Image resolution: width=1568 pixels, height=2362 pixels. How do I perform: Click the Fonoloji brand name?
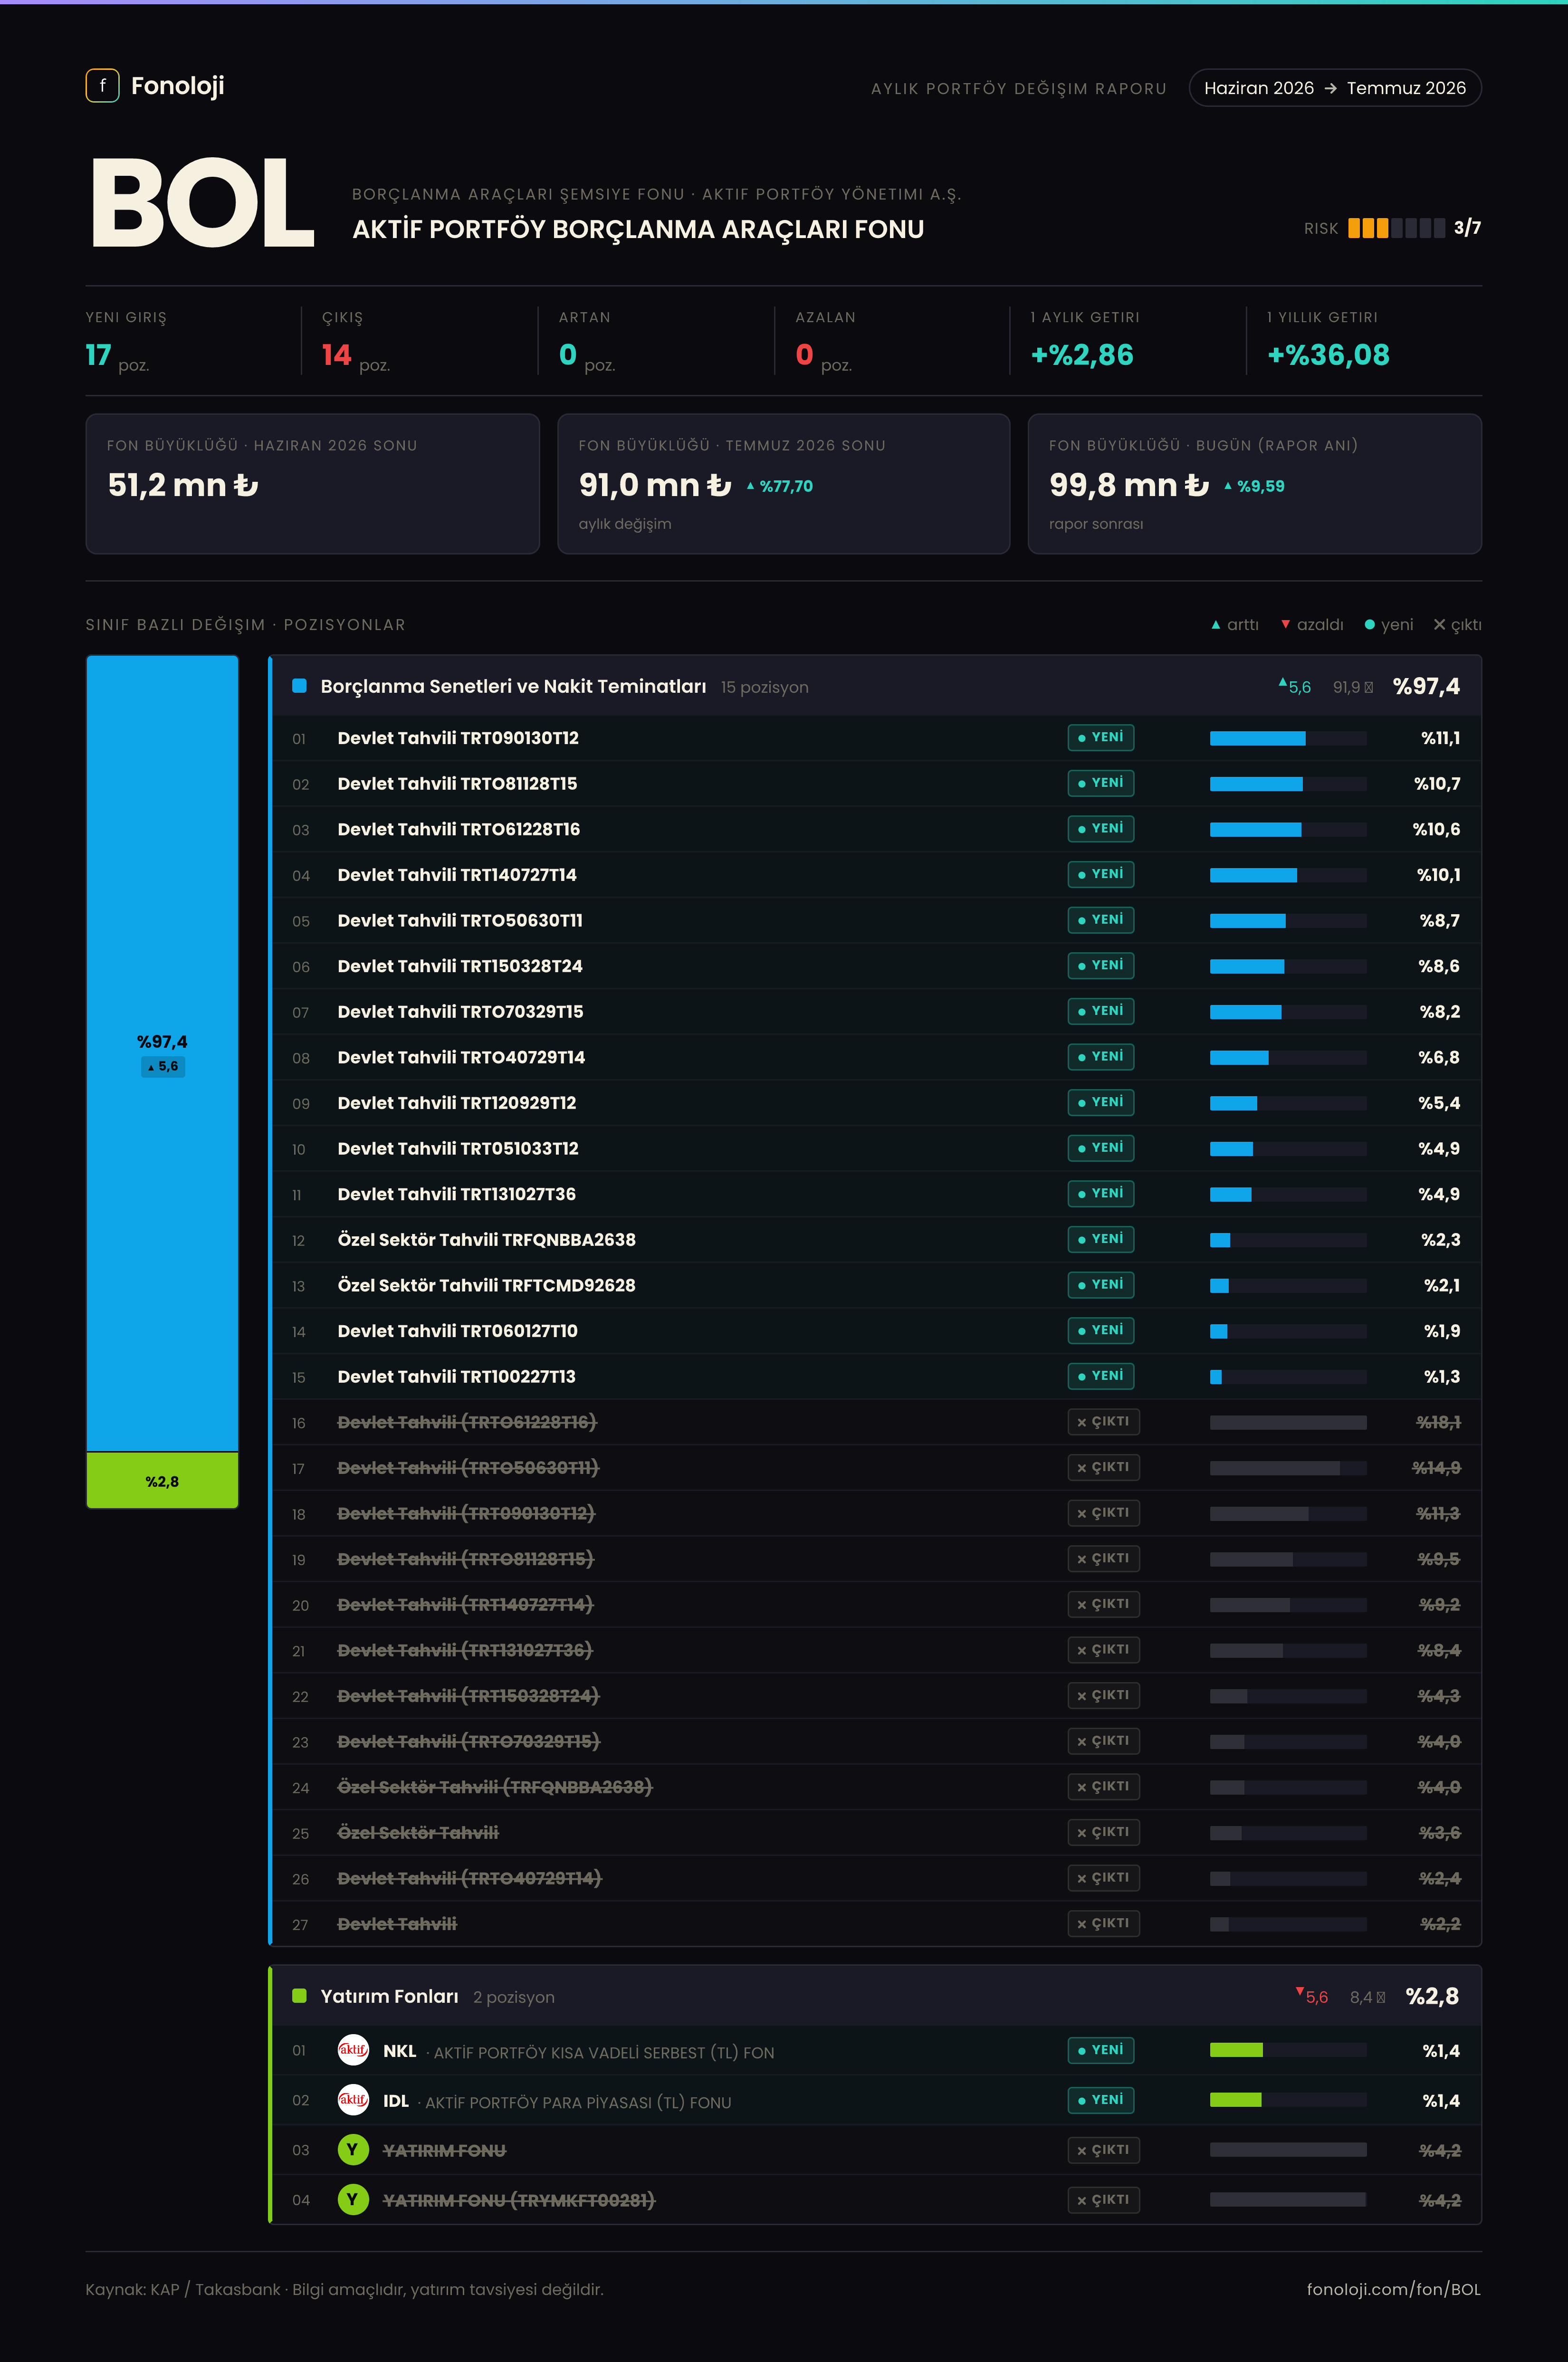pyautogui.click(x=178, y=86)
